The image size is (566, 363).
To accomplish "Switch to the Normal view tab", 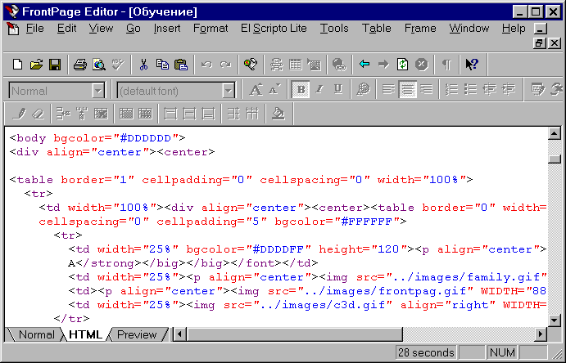I will pyautogui.click(x=36, y=334).
